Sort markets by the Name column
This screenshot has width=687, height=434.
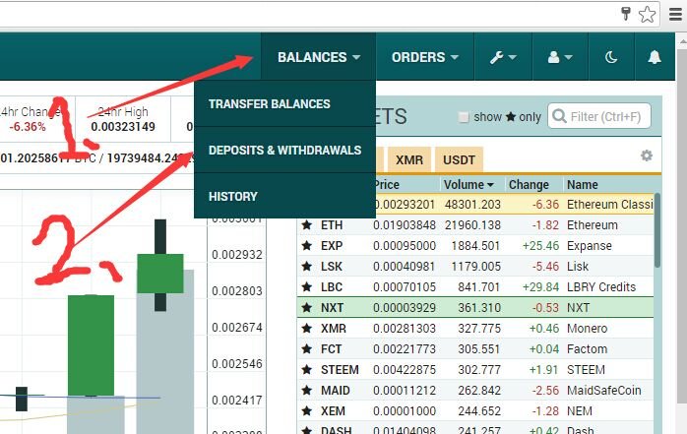(x=583, y=185)
